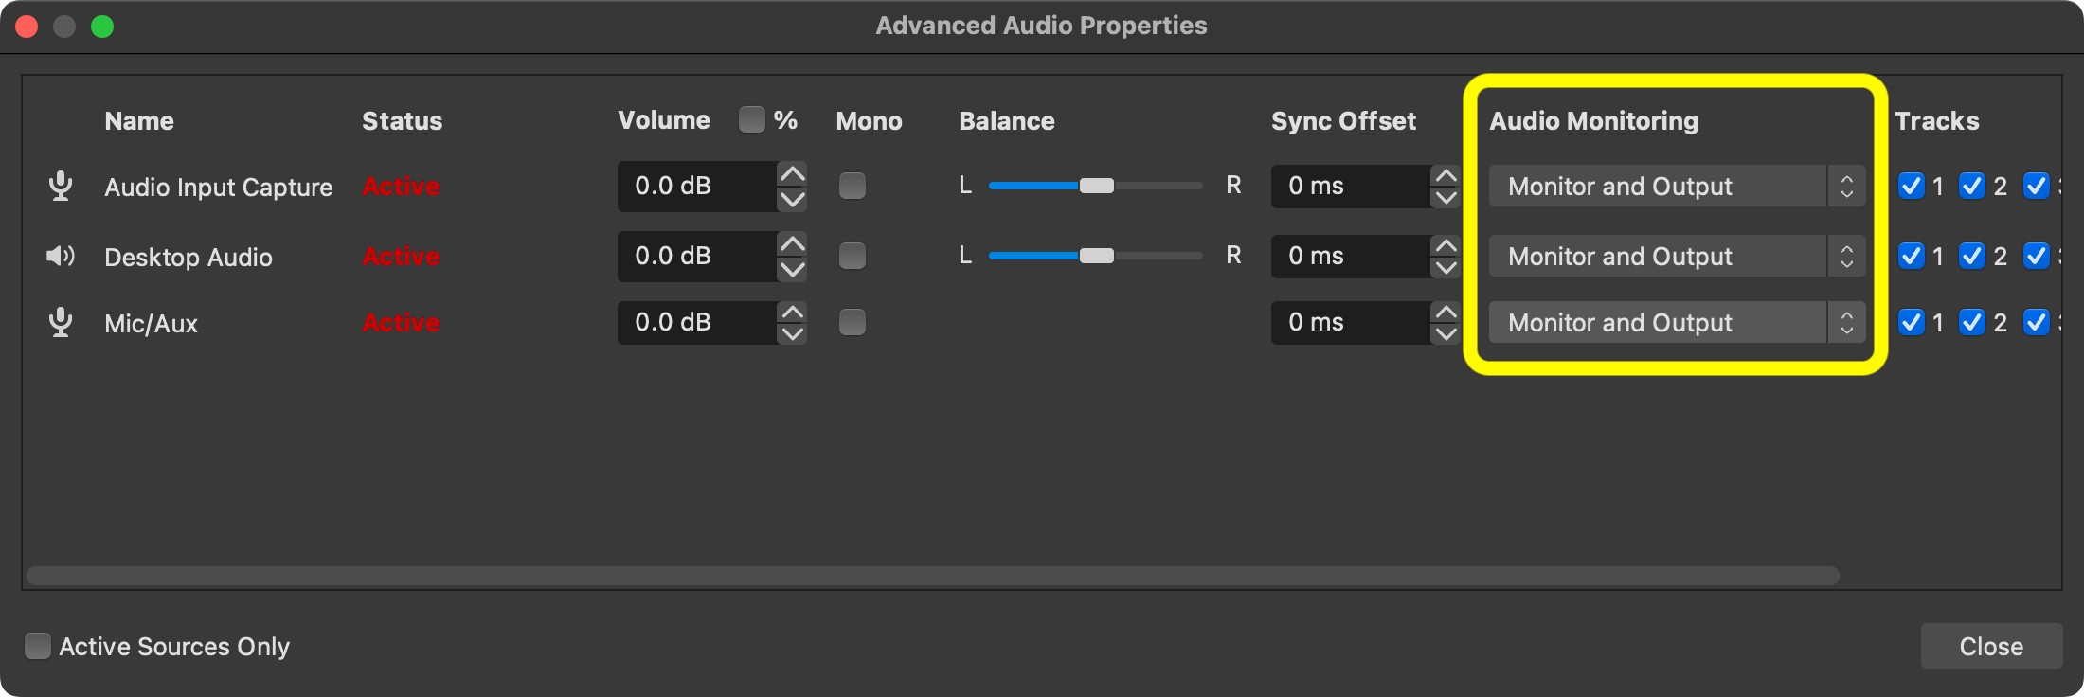The image size is (2084, 697).
Task: Click the Audio Input Capture balance slider handle
Action: click(x=1097, y=186)
